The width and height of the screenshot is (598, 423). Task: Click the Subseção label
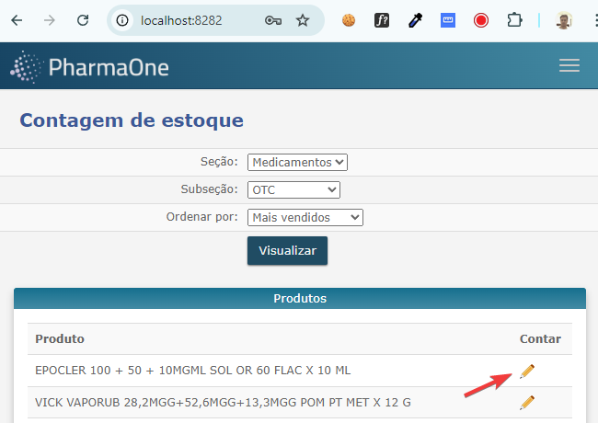pyautogui.click(x=209, y=189)
